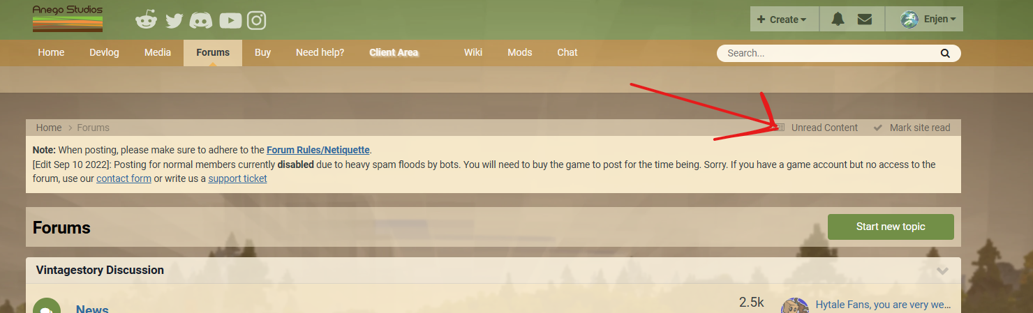1033x313 pixels.
Task: Open the Forum Rules/Netiquette link
Action: coord(318,150)
